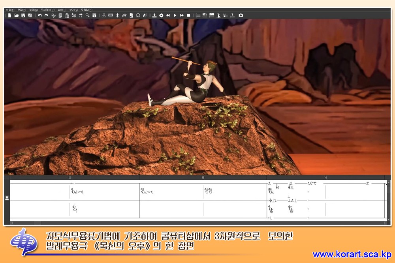
Task: Play the dance animation
Action: tap(175, 15)
